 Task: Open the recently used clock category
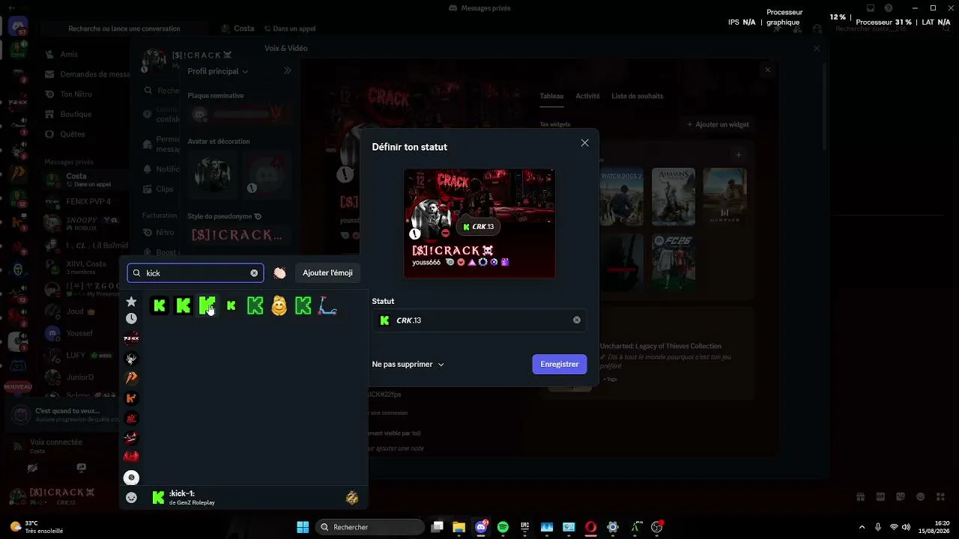131,318
